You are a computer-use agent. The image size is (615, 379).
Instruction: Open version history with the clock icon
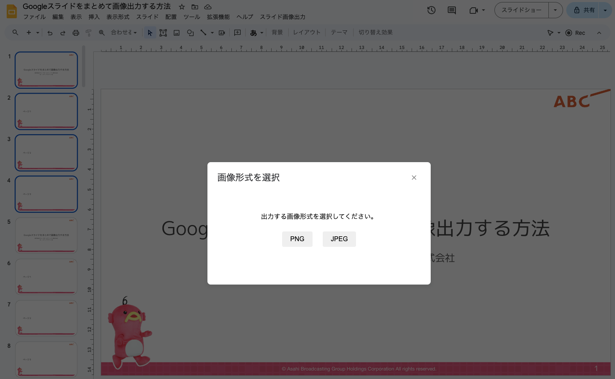[431, 10]
